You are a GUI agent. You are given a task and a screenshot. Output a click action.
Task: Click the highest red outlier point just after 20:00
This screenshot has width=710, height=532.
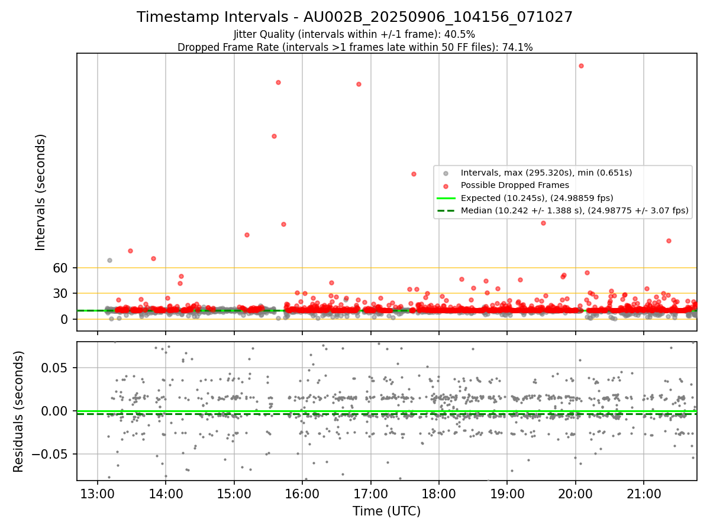(x=581, y=66)
